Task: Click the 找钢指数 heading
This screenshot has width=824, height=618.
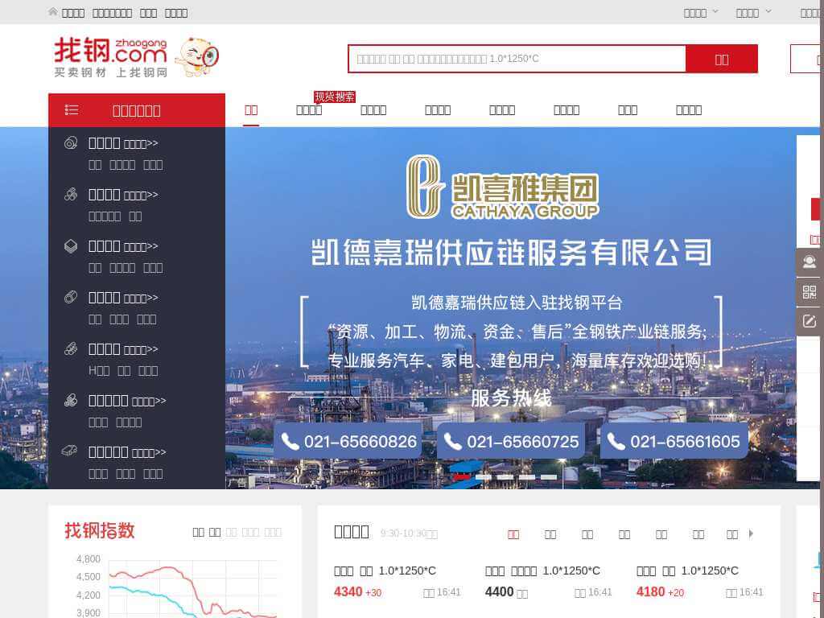Action: pyautogui.click(x=100, y=531)
